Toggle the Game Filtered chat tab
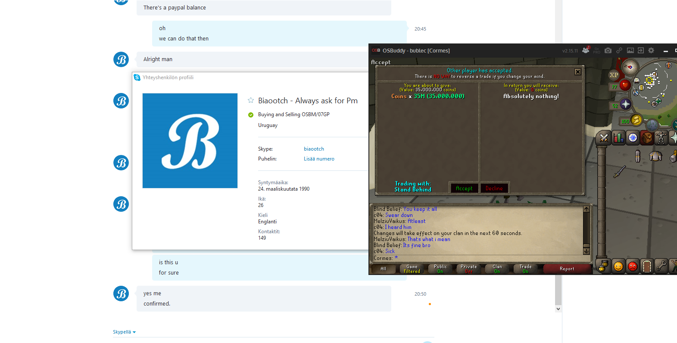Screen dimensions: 677x343 (x=412, y=269)
